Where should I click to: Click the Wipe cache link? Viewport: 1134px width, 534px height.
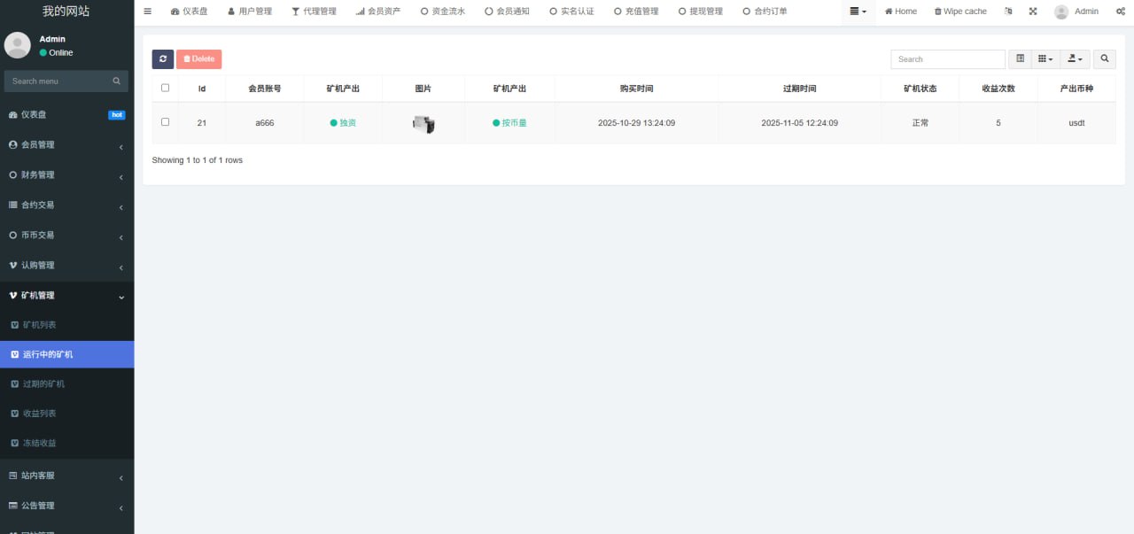coord(960,12)
